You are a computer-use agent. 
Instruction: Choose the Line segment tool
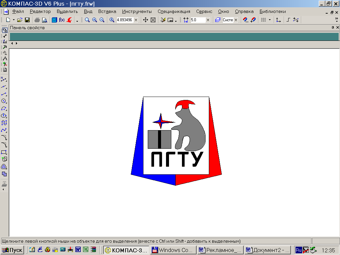pos(4,94)
